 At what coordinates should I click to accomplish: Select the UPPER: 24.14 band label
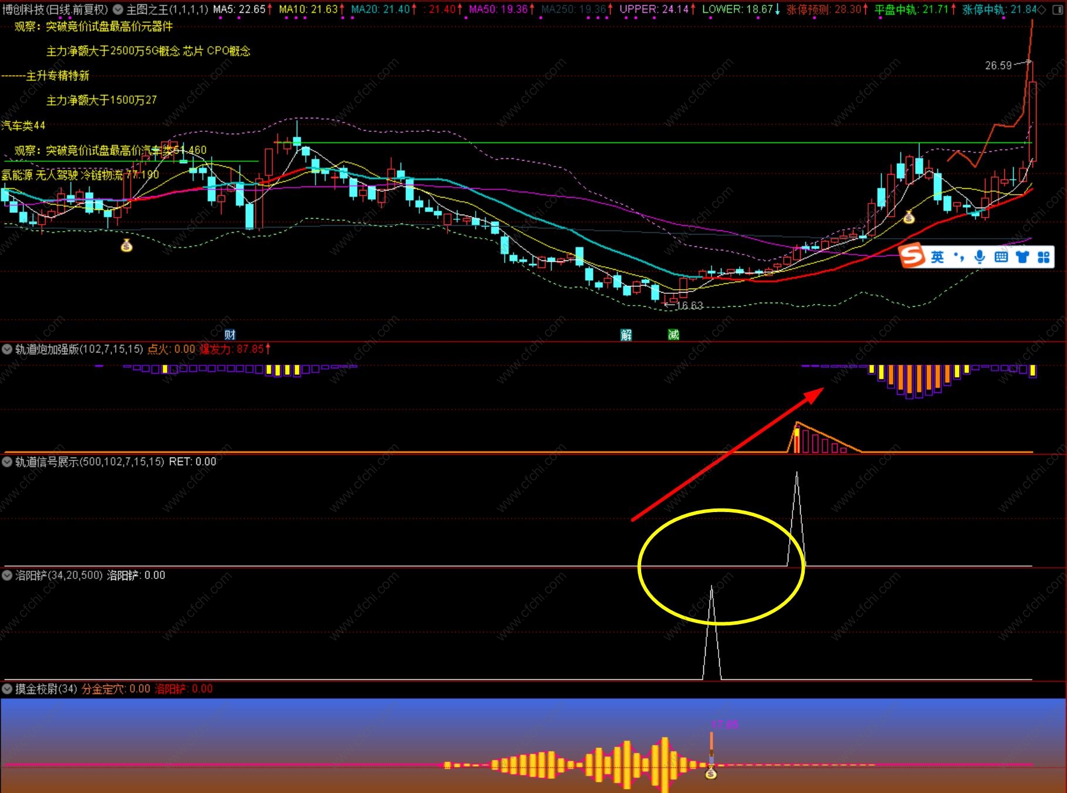[x=654, y=9]
